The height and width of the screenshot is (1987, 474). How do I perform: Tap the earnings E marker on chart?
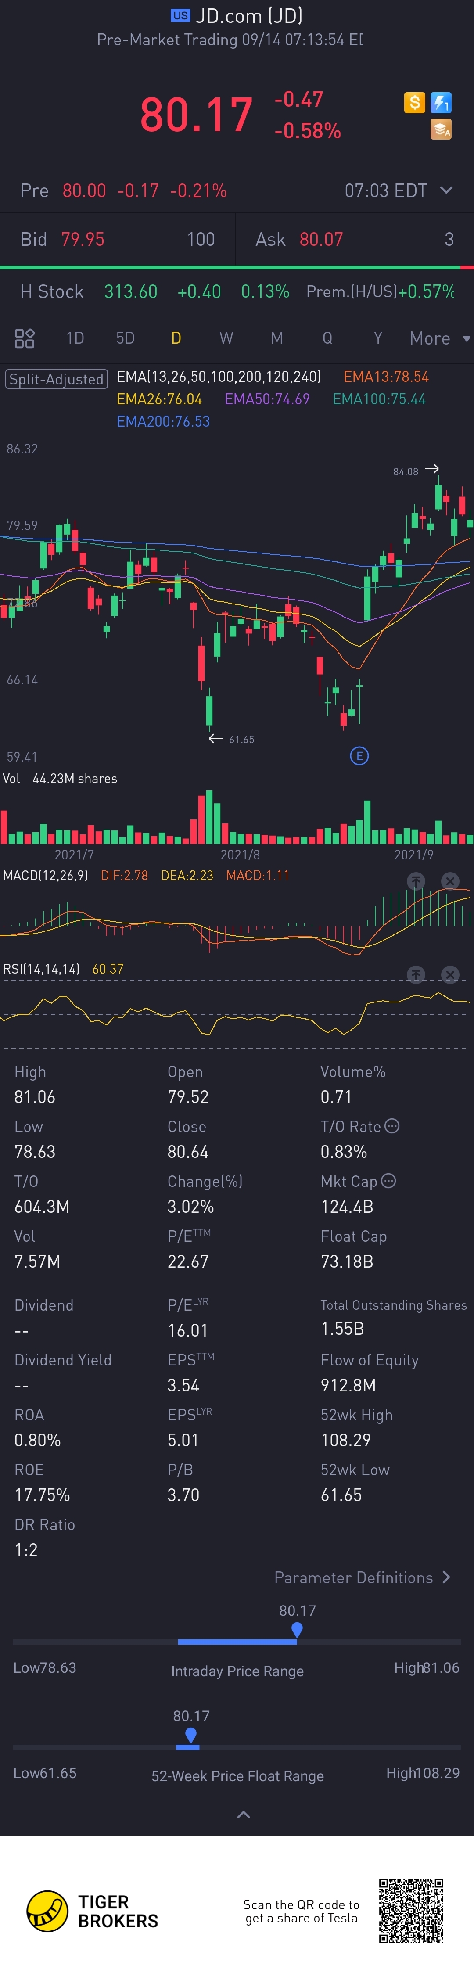click(359, 756)
